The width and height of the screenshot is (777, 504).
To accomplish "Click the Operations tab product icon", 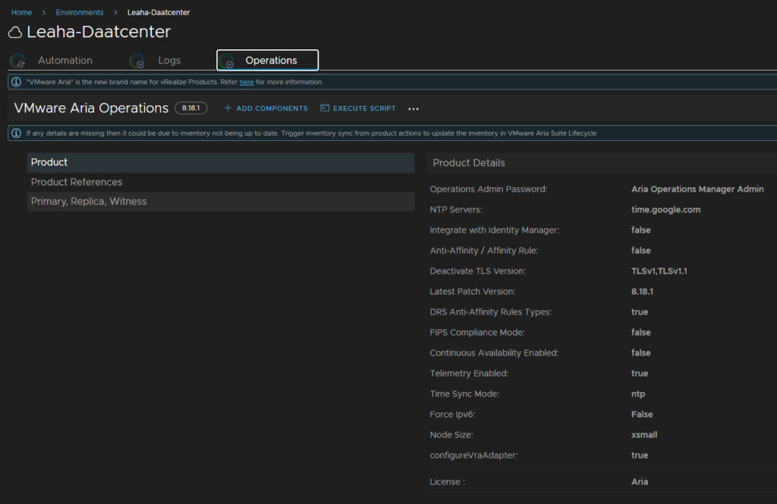I will pos(226,61).
